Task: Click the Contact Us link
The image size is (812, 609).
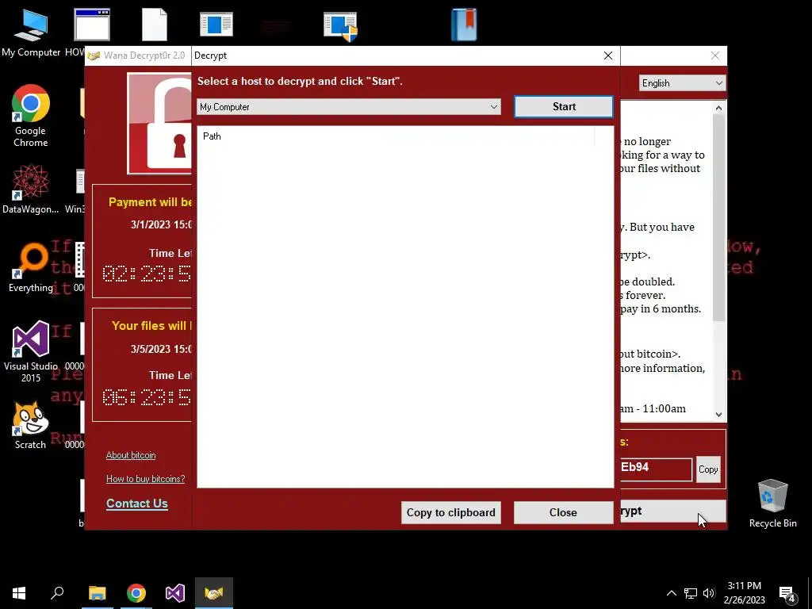Action: point(136,504)
